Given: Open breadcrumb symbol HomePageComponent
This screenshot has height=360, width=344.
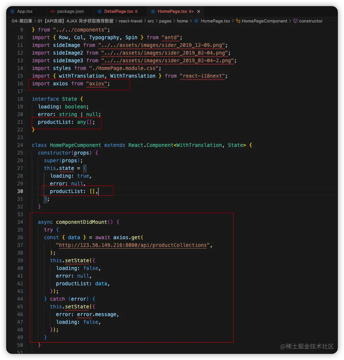Looking at the screenshot, I should pyautogui.click(x=264, y=21).
